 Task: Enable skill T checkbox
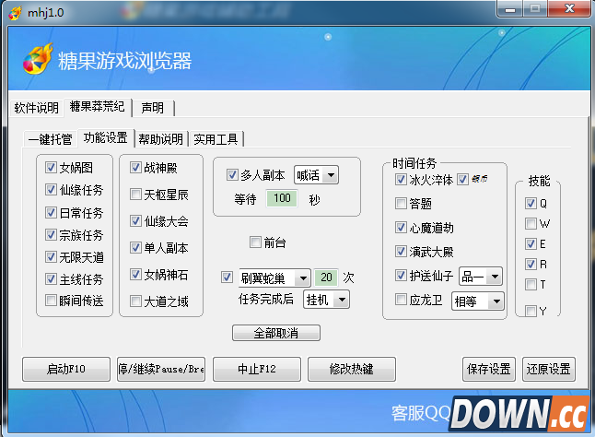[x=531, y=284]
